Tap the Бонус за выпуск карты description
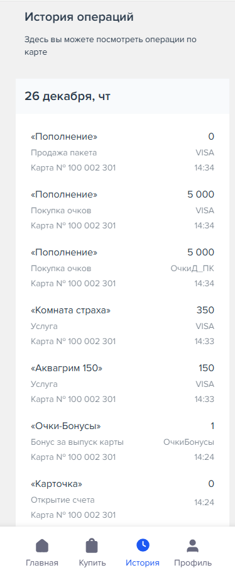Screen dimensions: 235x575 coord(77,442)
